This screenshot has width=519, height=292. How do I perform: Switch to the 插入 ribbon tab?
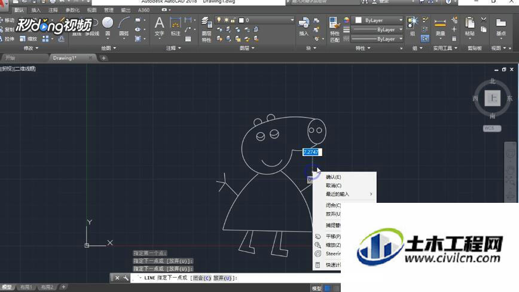[x=36, y=10]
